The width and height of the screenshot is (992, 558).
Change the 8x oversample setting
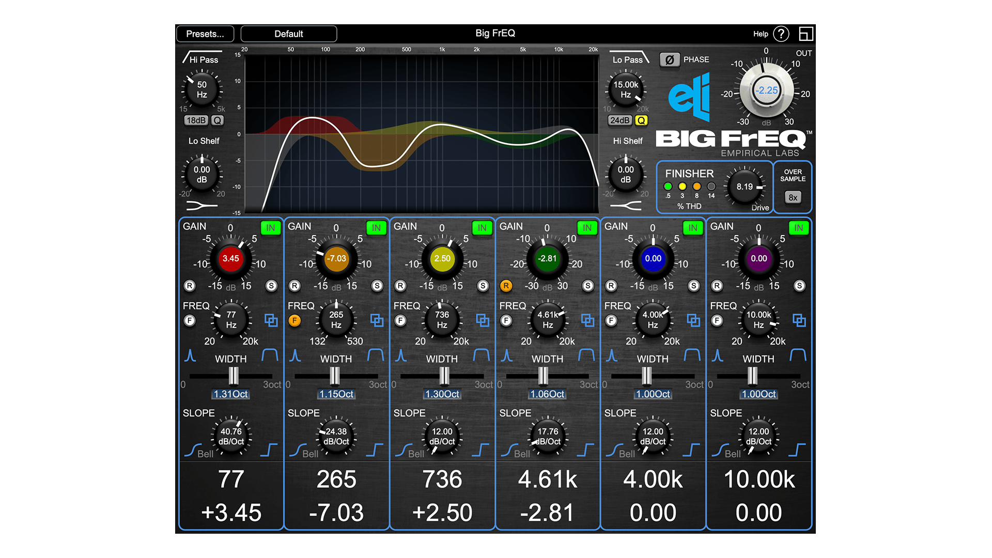(x=793, y=197)
